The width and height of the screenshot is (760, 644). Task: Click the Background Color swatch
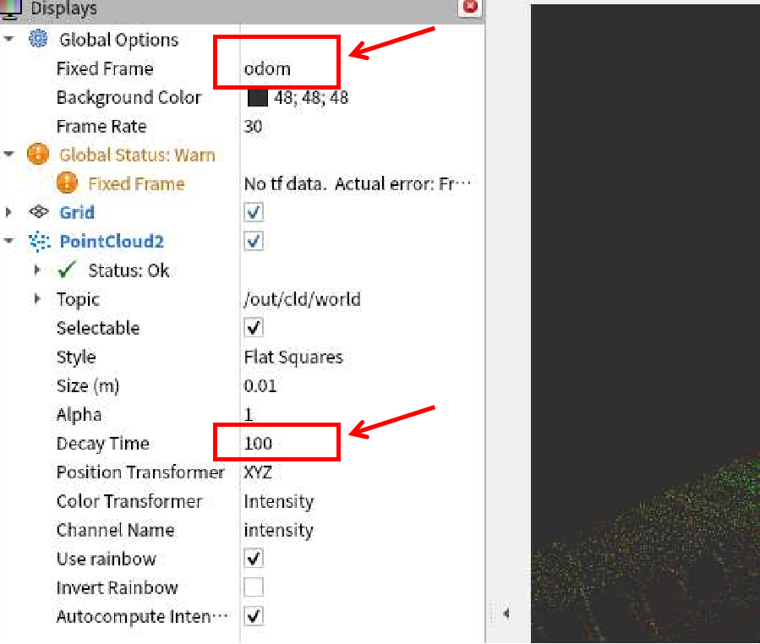pyautogui.click(x=257, y=97)
